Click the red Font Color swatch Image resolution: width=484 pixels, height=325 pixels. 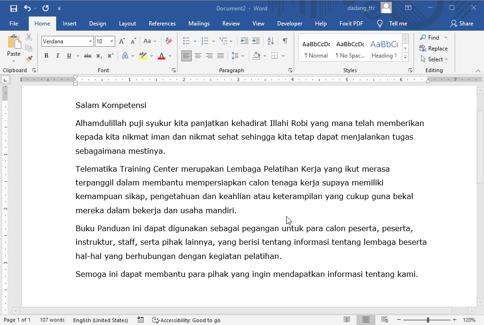pyautogui.click(x=161, y=56)
